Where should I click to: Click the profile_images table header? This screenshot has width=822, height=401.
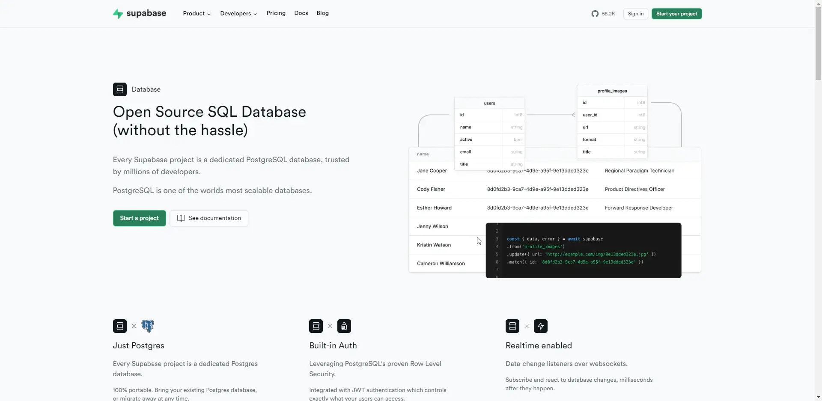pos(612,91)
